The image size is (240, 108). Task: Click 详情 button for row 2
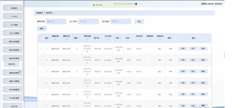point(183,60)
